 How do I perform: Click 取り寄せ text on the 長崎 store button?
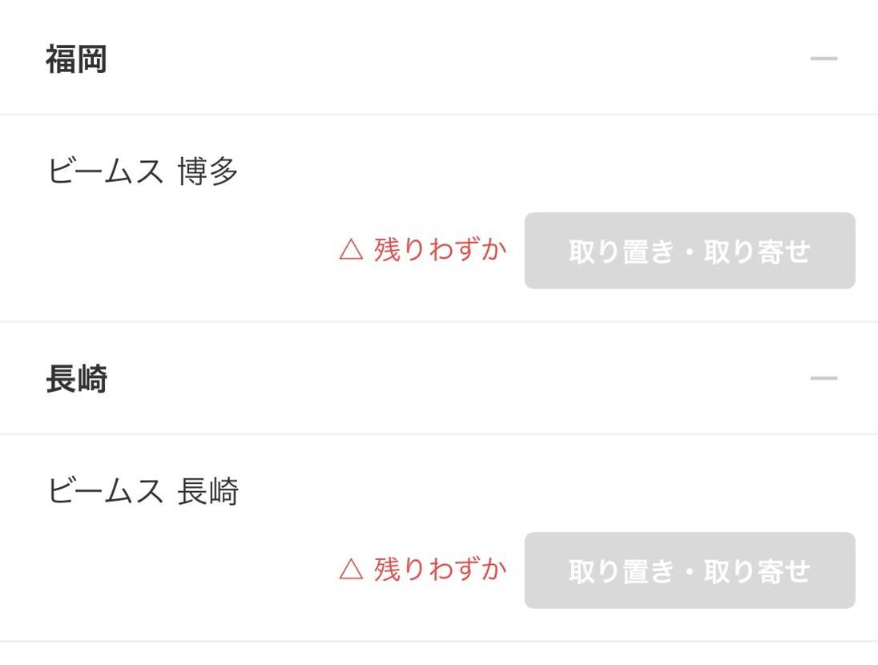[x=757, y=571]
